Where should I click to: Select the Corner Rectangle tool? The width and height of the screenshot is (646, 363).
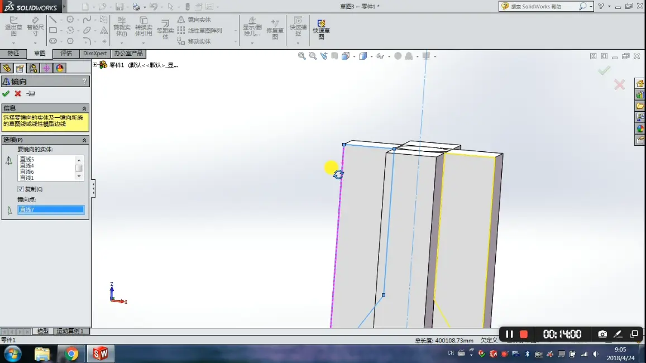[52, 31]
